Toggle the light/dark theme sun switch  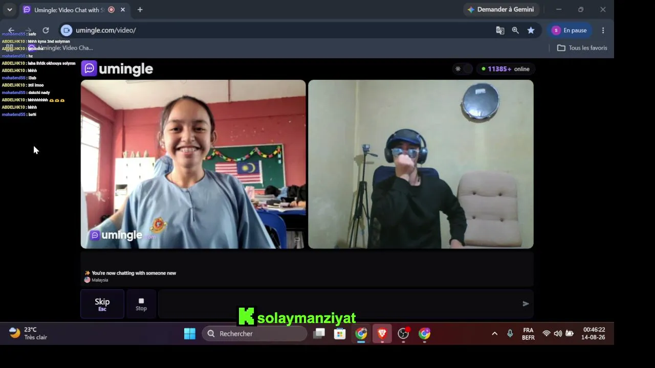point(462,69)
